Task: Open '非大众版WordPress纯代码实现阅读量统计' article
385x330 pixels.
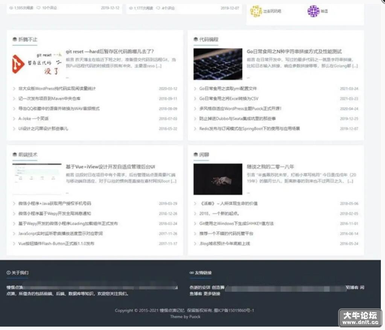Action: (57, 89)
